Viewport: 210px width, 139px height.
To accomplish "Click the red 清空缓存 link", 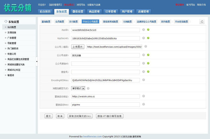I will click(180, 5).
